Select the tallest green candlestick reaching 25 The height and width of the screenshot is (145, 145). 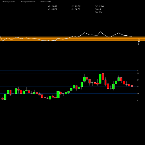click(100, 79)
